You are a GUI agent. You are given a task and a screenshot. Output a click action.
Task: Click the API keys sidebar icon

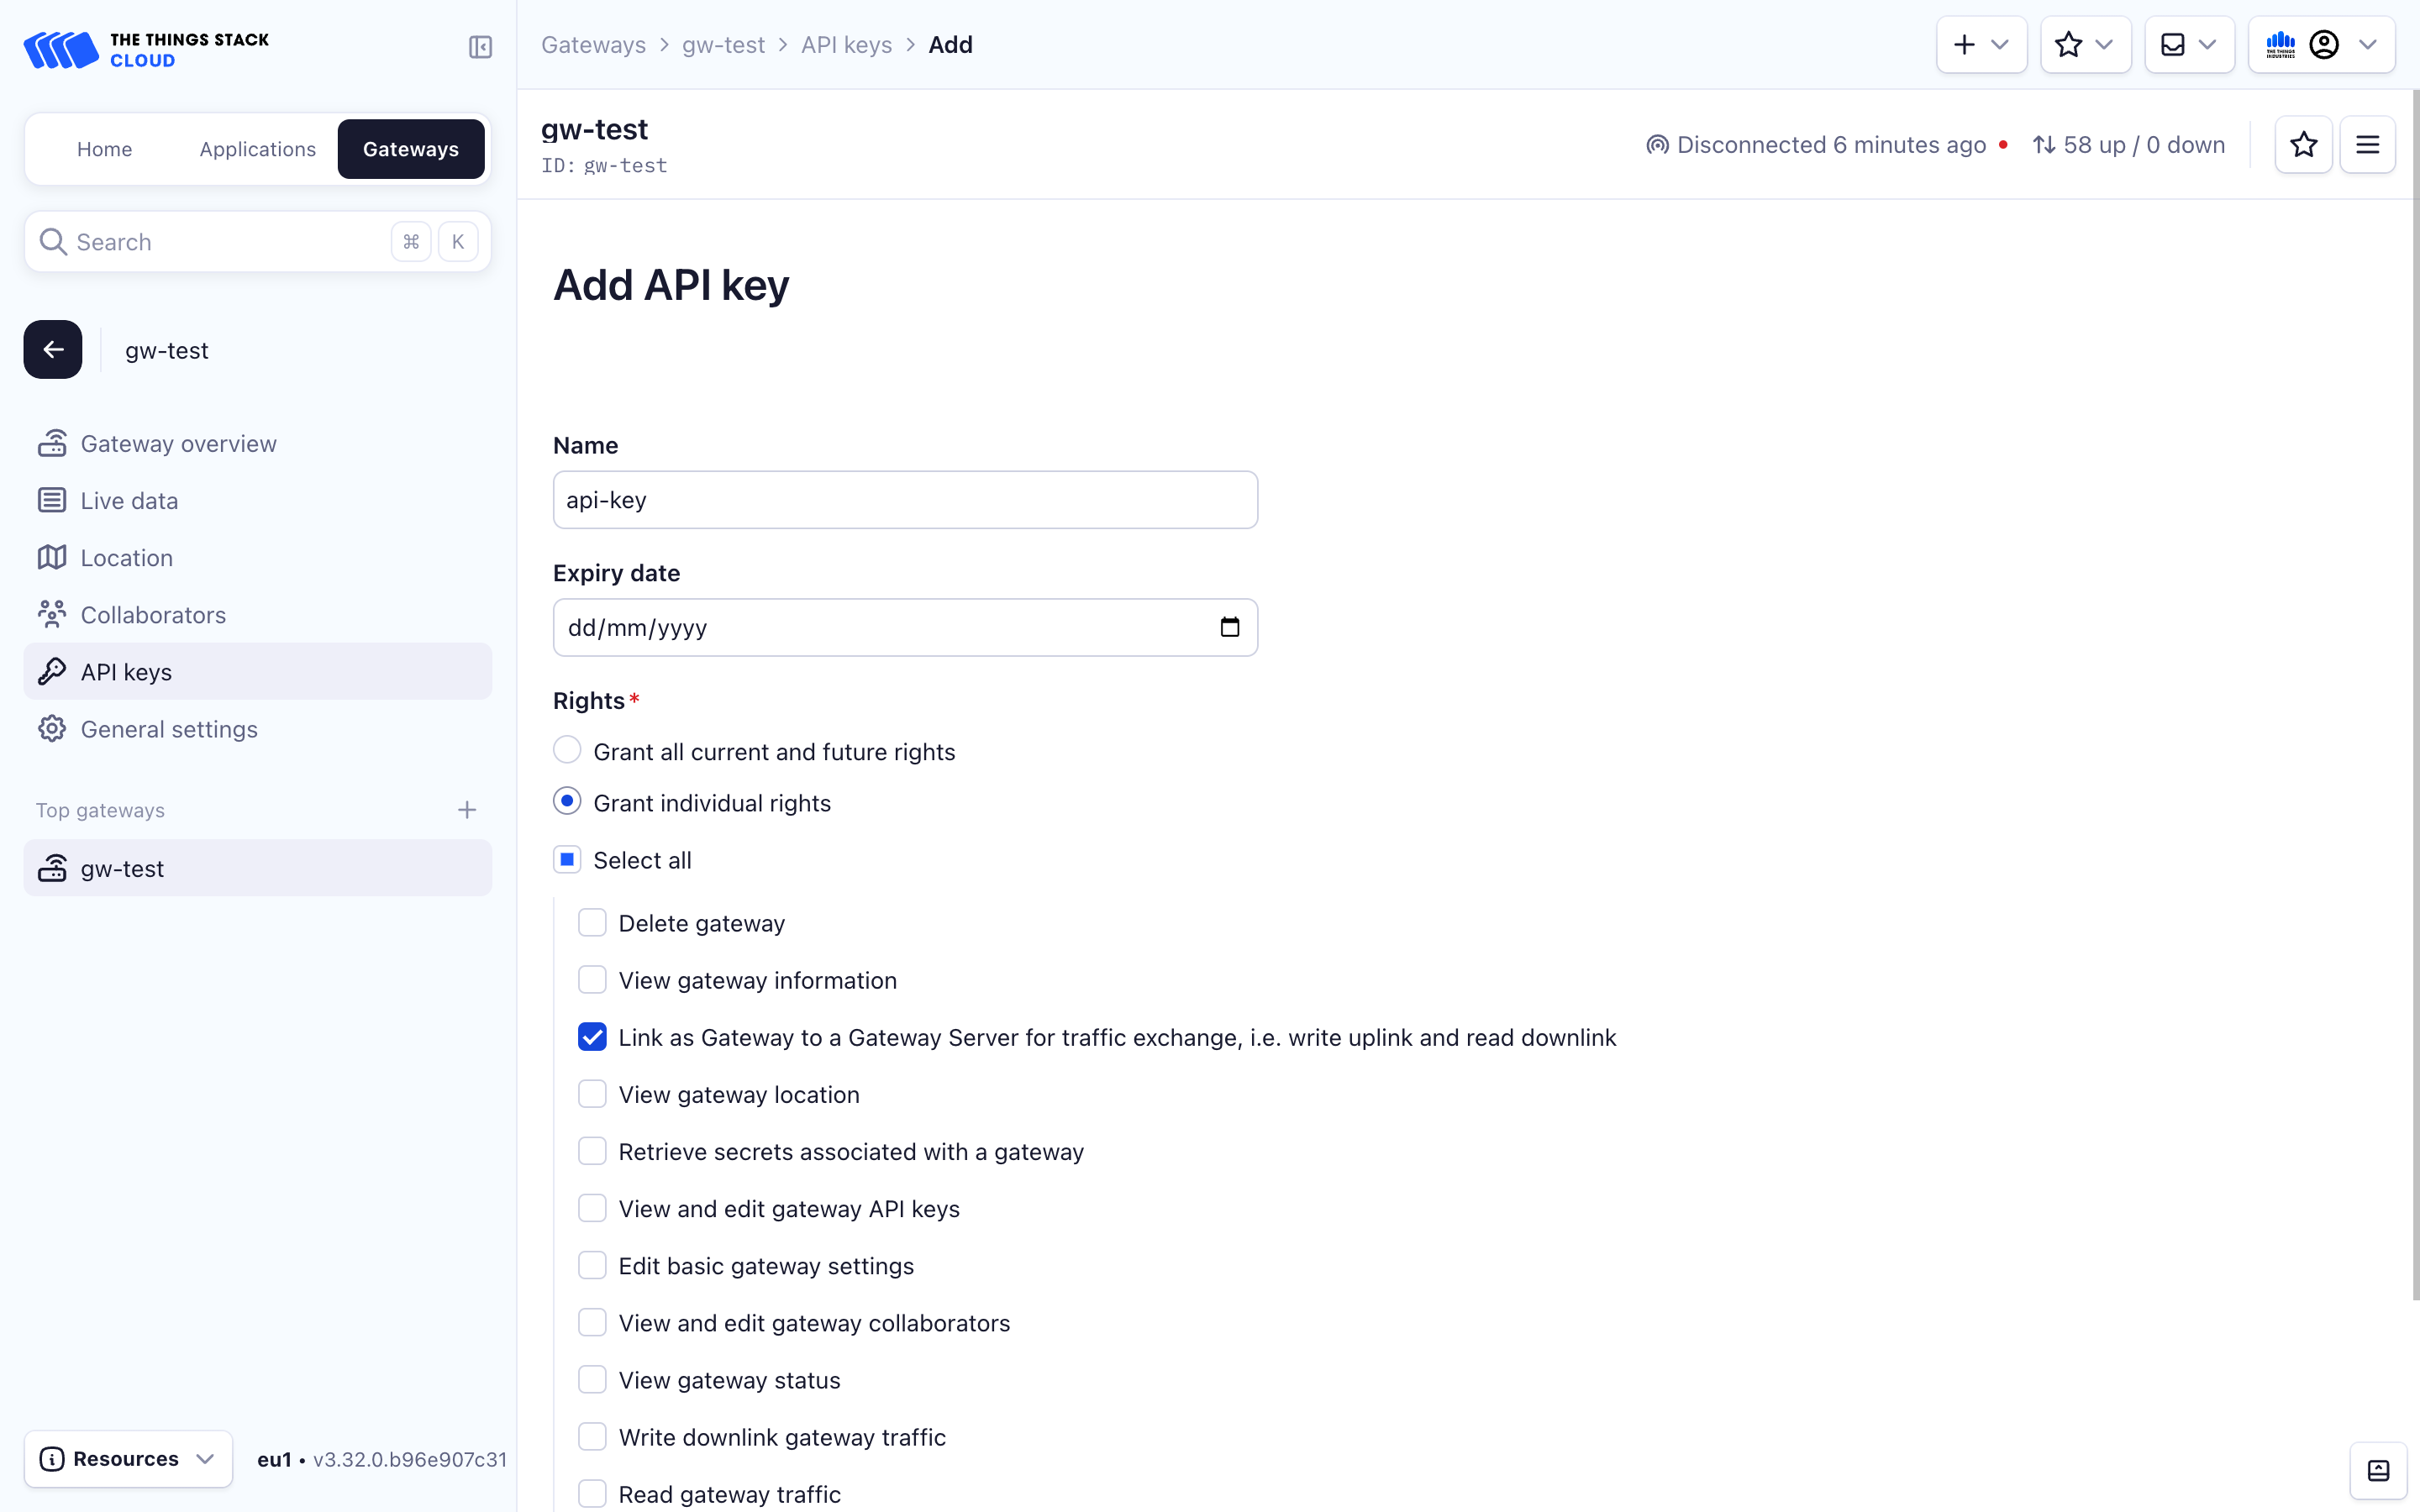[x=57, y=670]
